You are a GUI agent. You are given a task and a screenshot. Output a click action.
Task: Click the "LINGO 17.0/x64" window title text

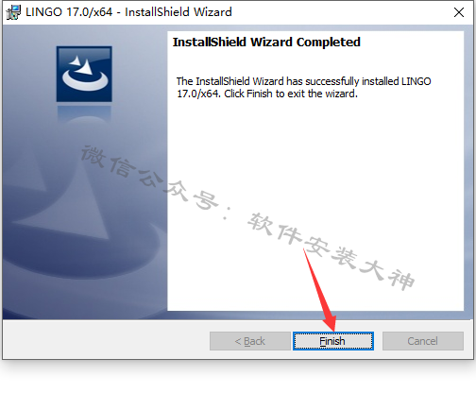tap(69, 12)
